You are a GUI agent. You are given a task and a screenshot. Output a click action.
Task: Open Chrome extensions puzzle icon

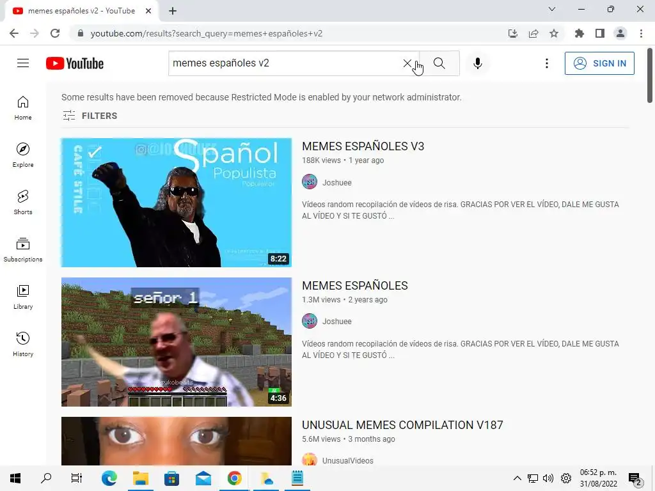point(580,33)
